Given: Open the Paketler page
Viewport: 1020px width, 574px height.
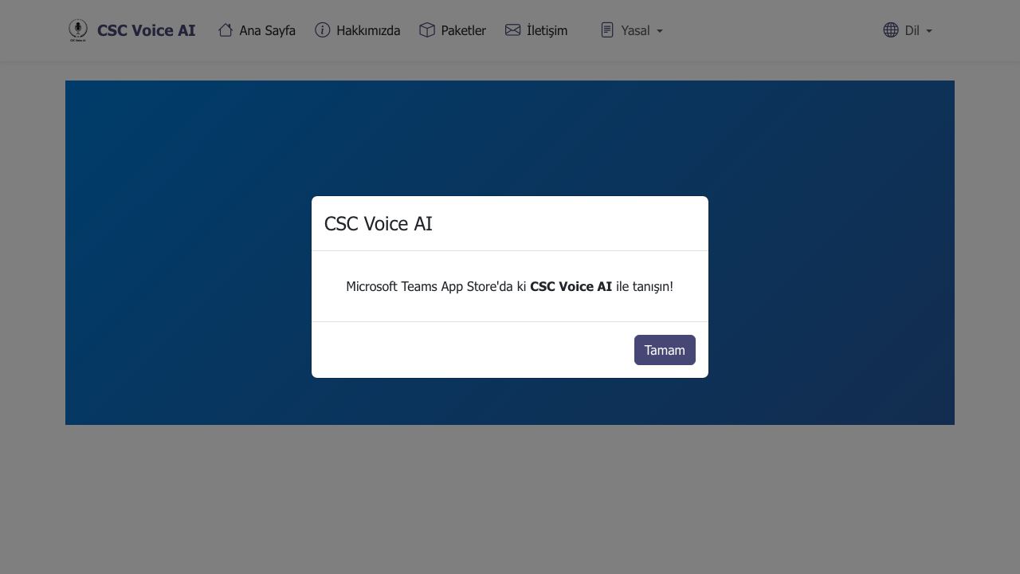Looking at the screenshot, I should (x=453, y=30).
